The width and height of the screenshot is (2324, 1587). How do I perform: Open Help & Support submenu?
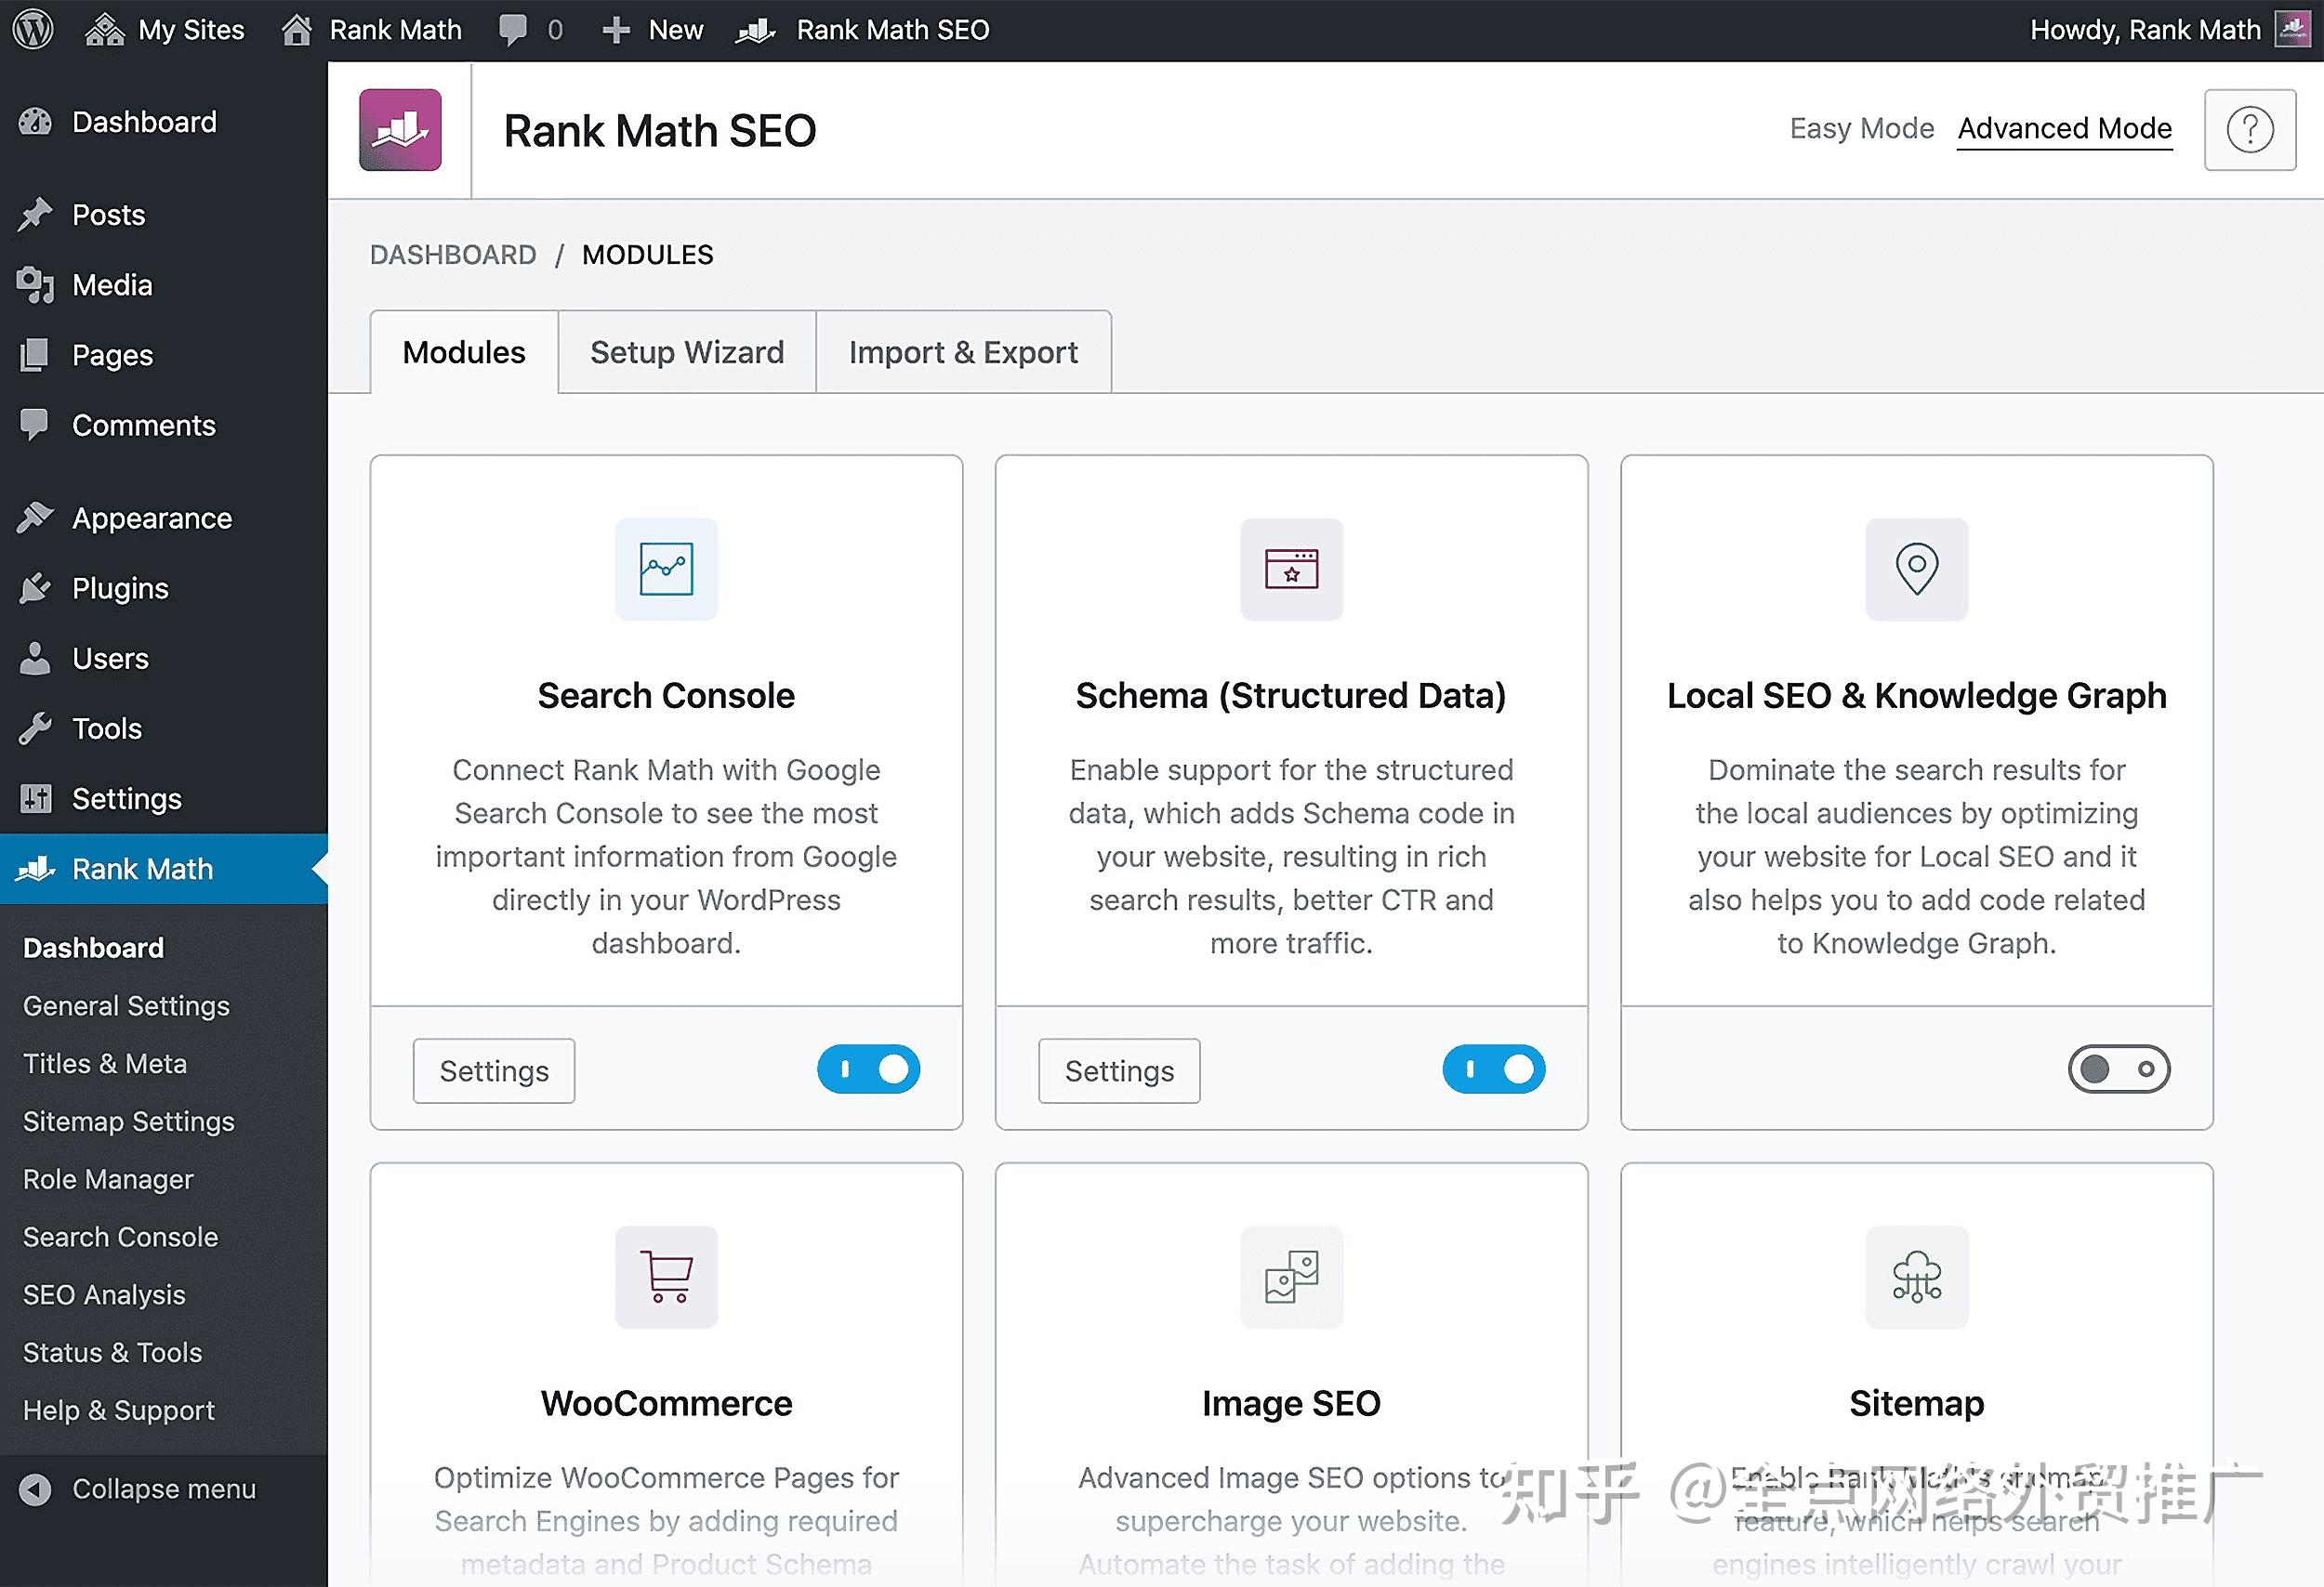pos(119,1410)
